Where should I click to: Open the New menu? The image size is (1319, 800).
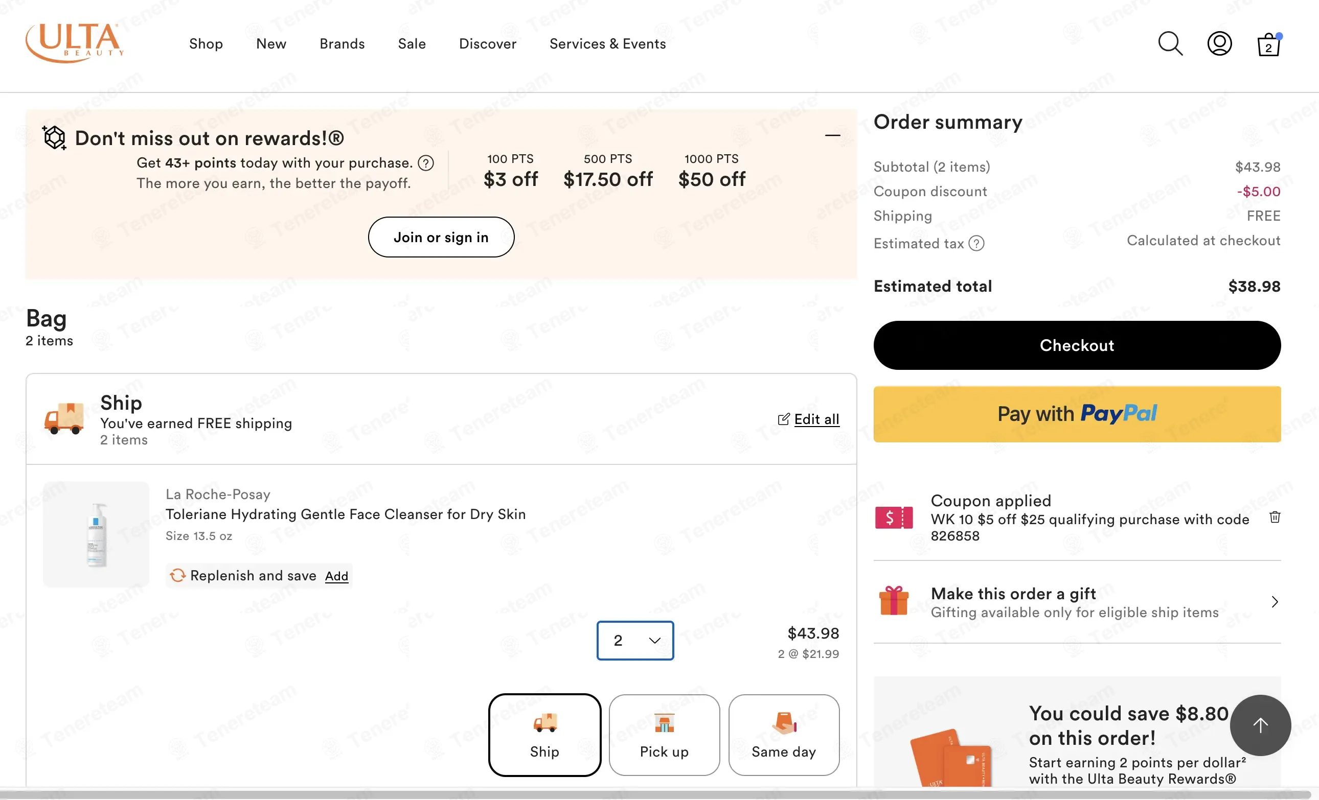[x=271, y=44]
